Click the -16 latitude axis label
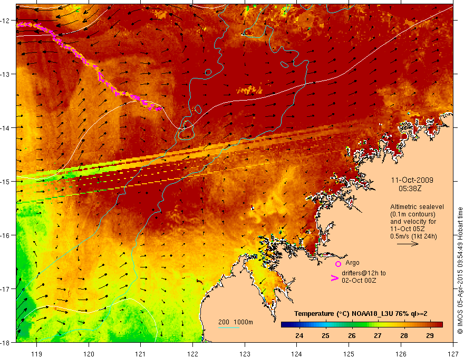The image size is (464, 358). pyautogui.click(x=5, y=235)
